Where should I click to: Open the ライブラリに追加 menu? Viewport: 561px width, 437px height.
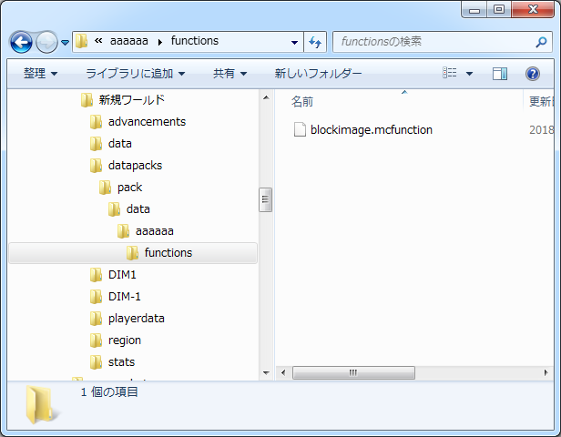[135, 74]
